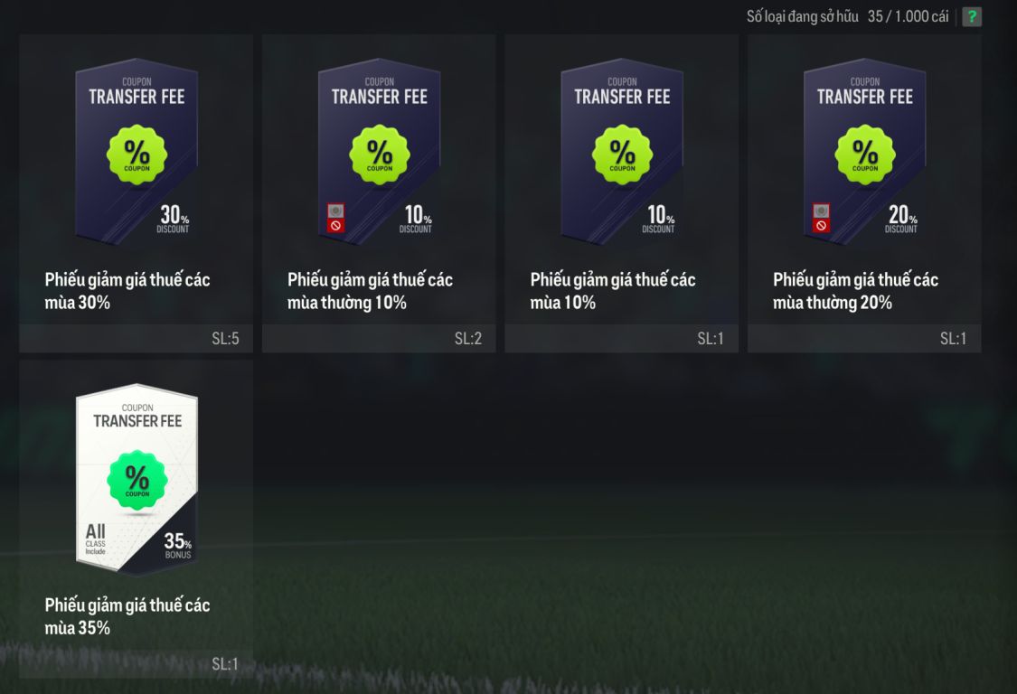
Task: Click the SL:2 quantity bar
Action: click(379, 339)
